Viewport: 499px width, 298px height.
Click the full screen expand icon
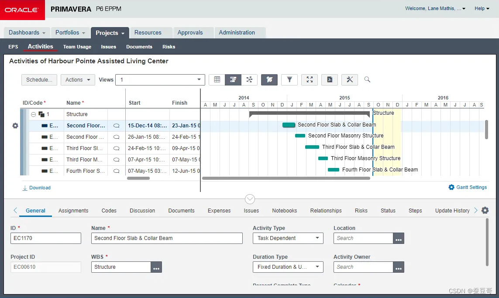310,79
